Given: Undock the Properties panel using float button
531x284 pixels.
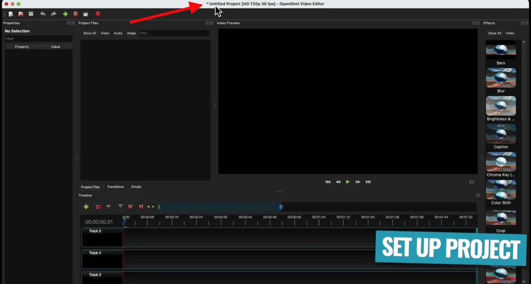Looking at the screenshot, I should (x=68, y=23).
